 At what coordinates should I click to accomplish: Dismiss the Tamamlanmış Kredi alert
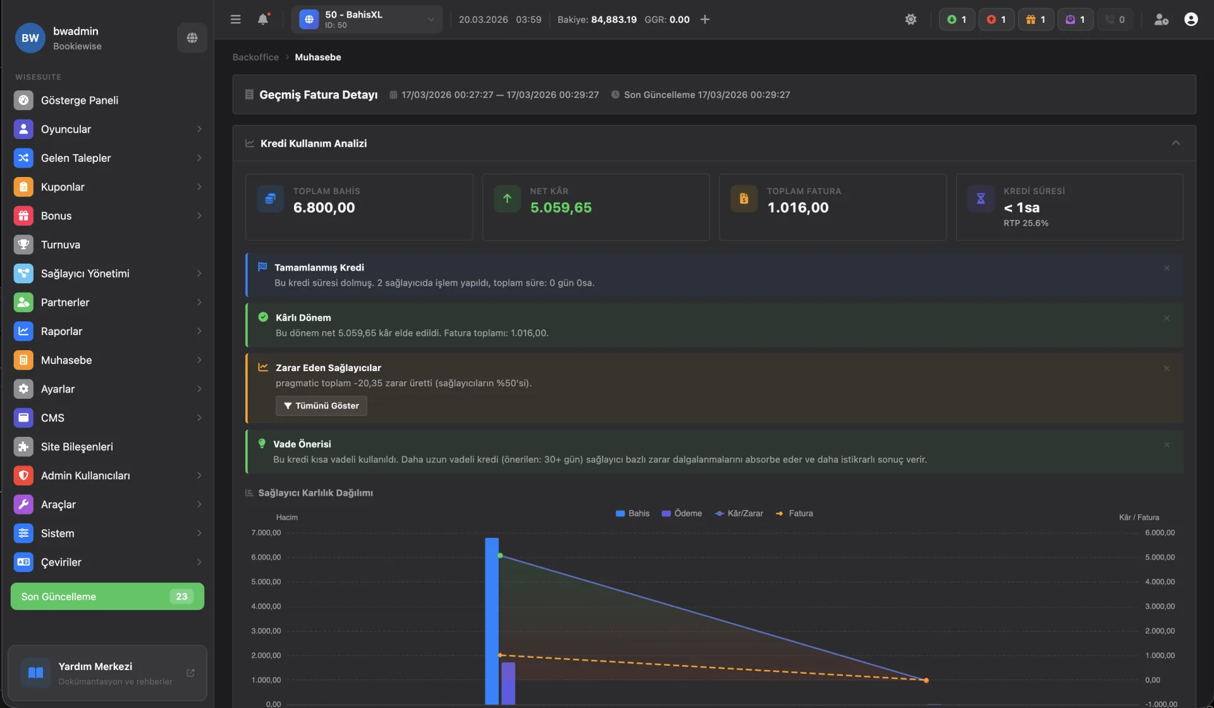1166,268
